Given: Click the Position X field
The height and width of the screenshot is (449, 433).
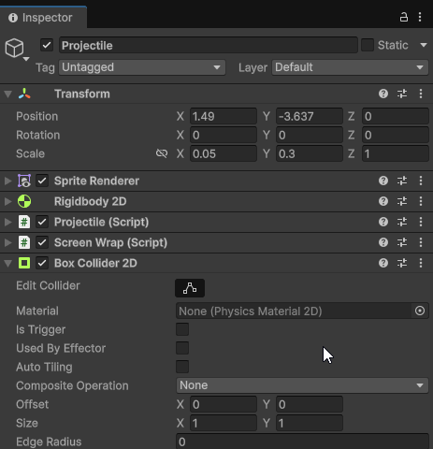Looking at the screenshot, I should [x=224, y=116].
